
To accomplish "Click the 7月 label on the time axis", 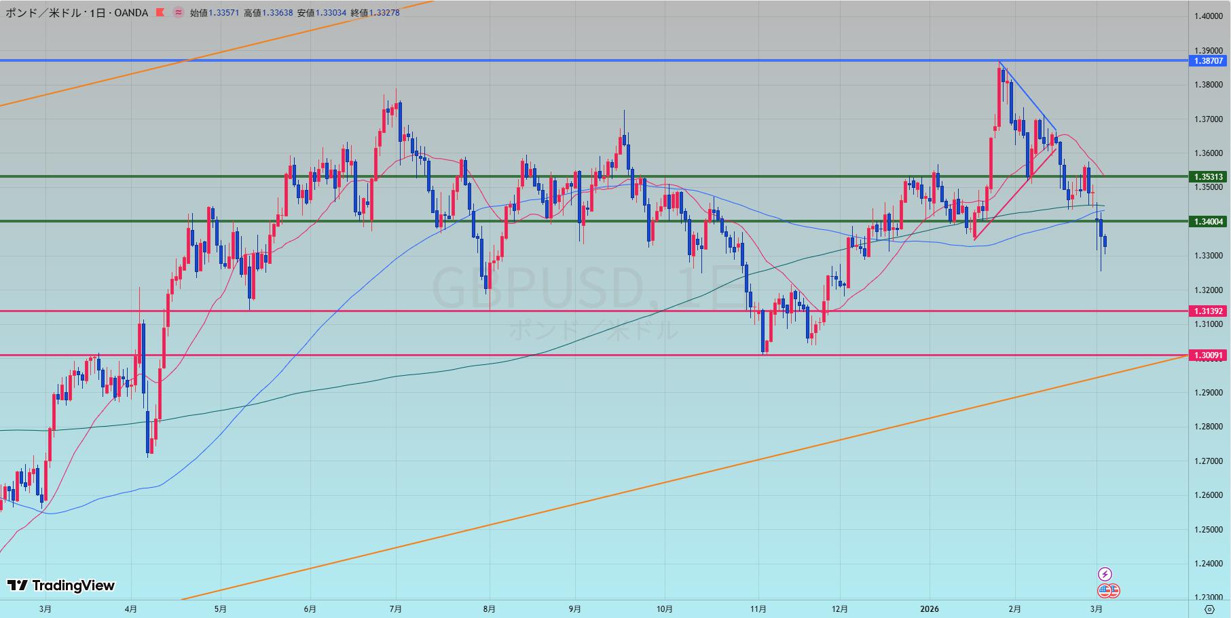I will (396, 609).
